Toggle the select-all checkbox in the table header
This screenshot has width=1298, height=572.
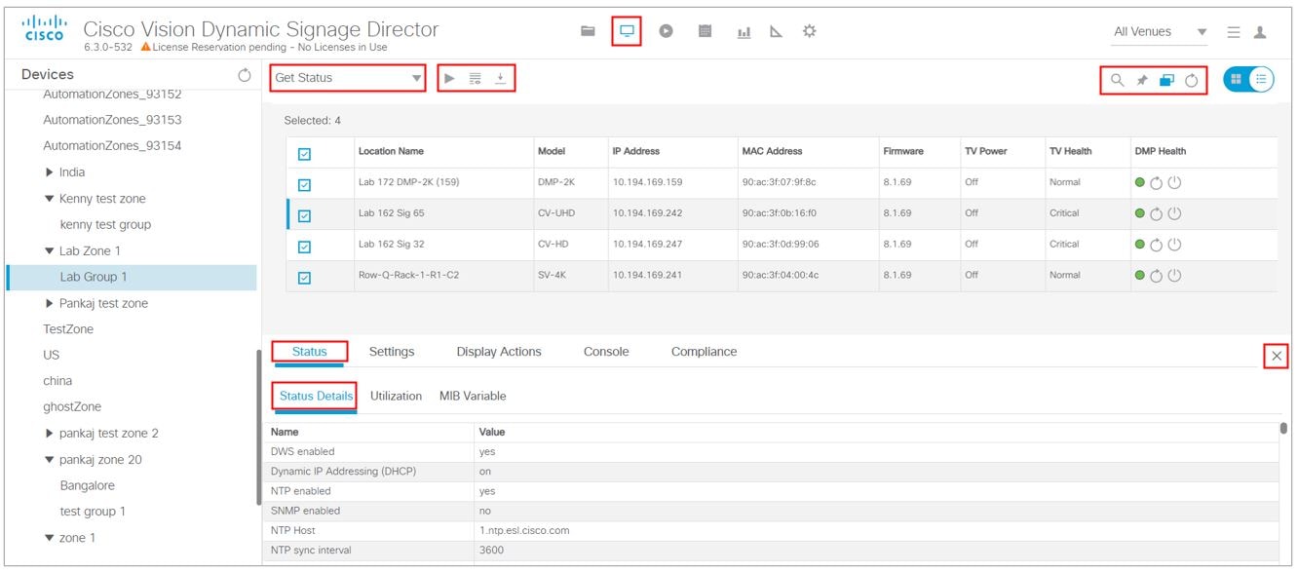pyautogui.click(x=304, y=153)
